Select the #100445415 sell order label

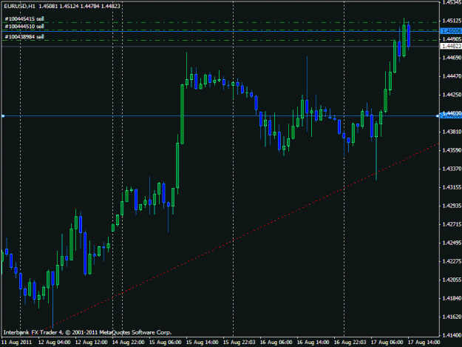(x=24, y=19)
